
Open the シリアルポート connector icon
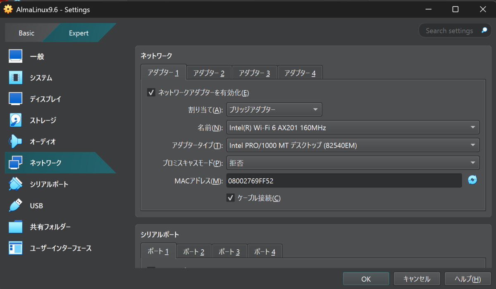click(x=15, y=184)
